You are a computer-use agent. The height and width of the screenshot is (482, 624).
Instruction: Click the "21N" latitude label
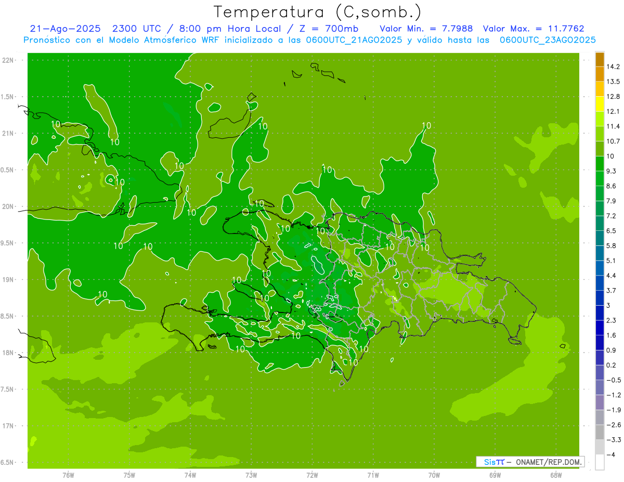(x=9, y=133)
